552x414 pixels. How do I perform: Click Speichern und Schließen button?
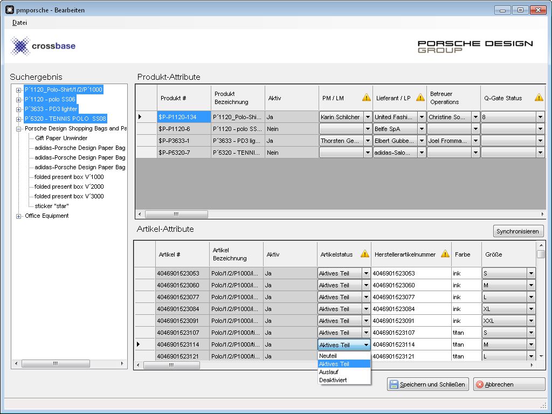[x=428, y=384]
